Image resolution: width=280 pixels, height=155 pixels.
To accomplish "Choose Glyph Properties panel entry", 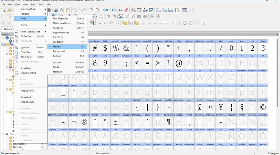I will [x=67, y=32].
